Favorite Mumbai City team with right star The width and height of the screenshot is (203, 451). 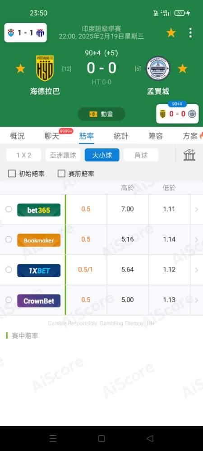182,69
